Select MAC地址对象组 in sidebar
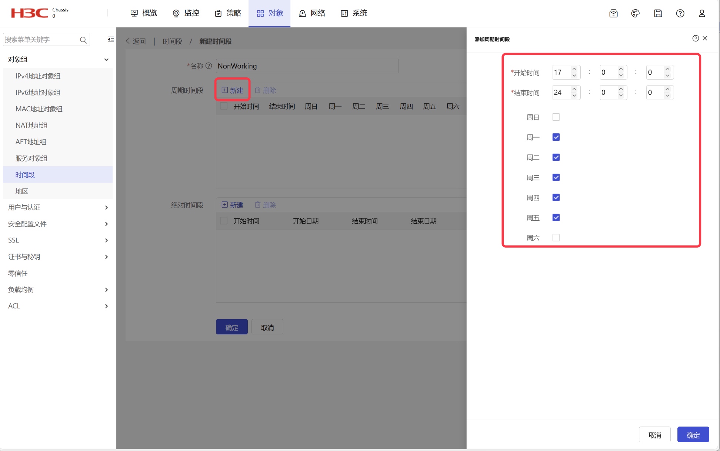The image size is (720, 451). (x=58, y=109)
